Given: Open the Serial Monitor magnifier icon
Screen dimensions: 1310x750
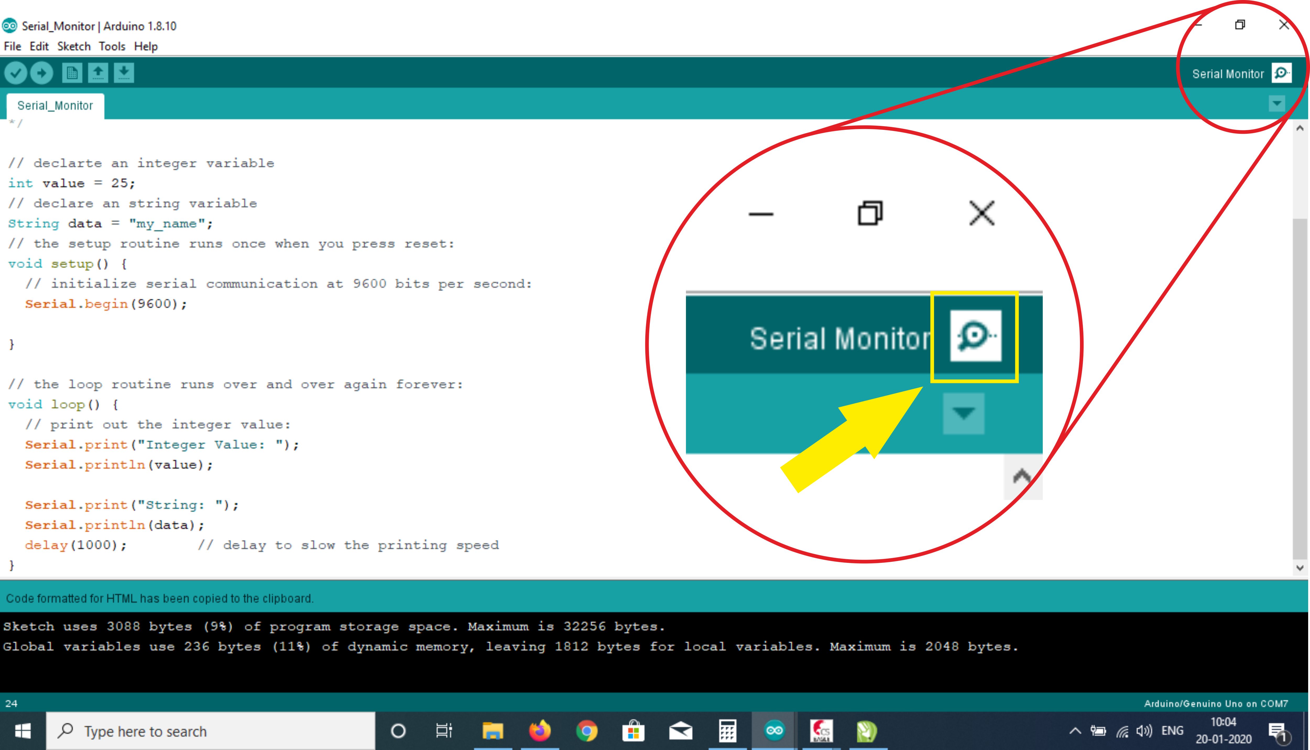Looking at the screenshot, I should coord(1282,73).
